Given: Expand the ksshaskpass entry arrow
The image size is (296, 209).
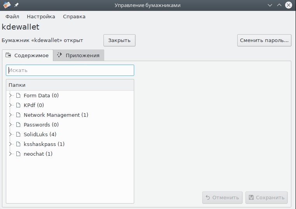Looking at the screenshot, I should point(11,144).
